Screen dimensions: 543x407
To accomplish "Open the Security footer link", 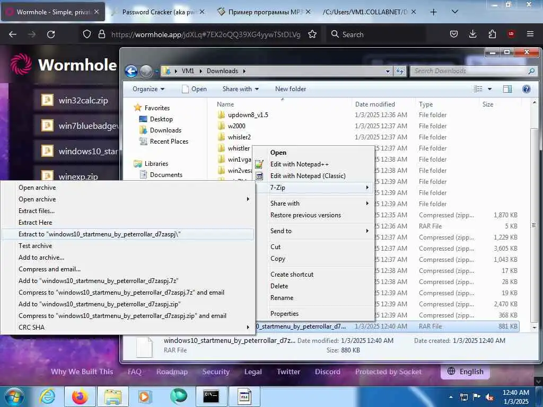I will (x=216, y=371).
